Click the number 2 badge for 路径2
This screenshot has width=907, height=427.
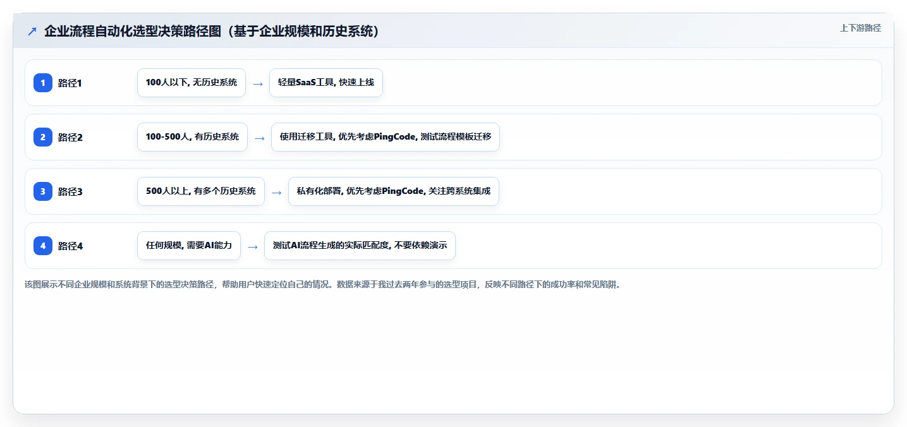coord(43,137)
